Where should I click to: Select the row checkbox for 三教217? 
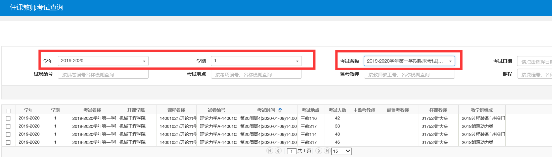point(8,127)
